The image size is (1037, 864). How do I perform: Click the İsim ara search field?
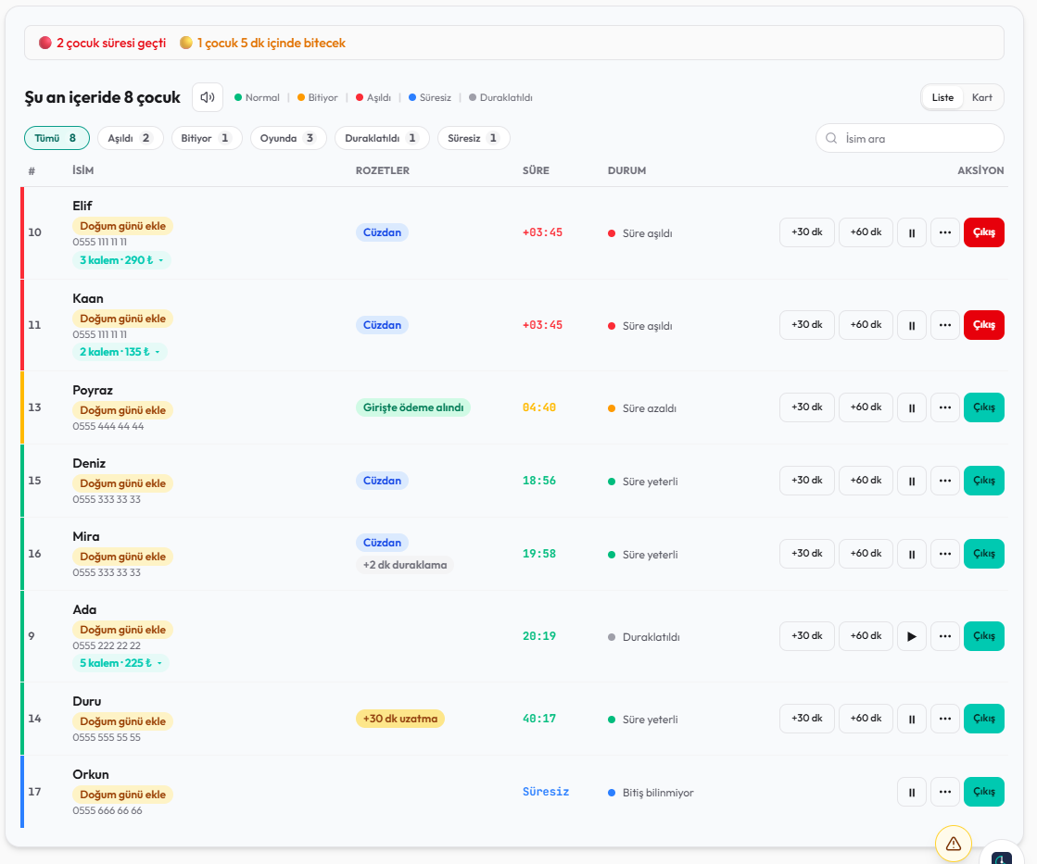click(910, 139)
